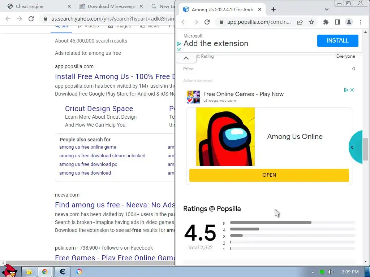Click among us free download steam unlocked
The image size is (370, 277).
tap(102, 156)
